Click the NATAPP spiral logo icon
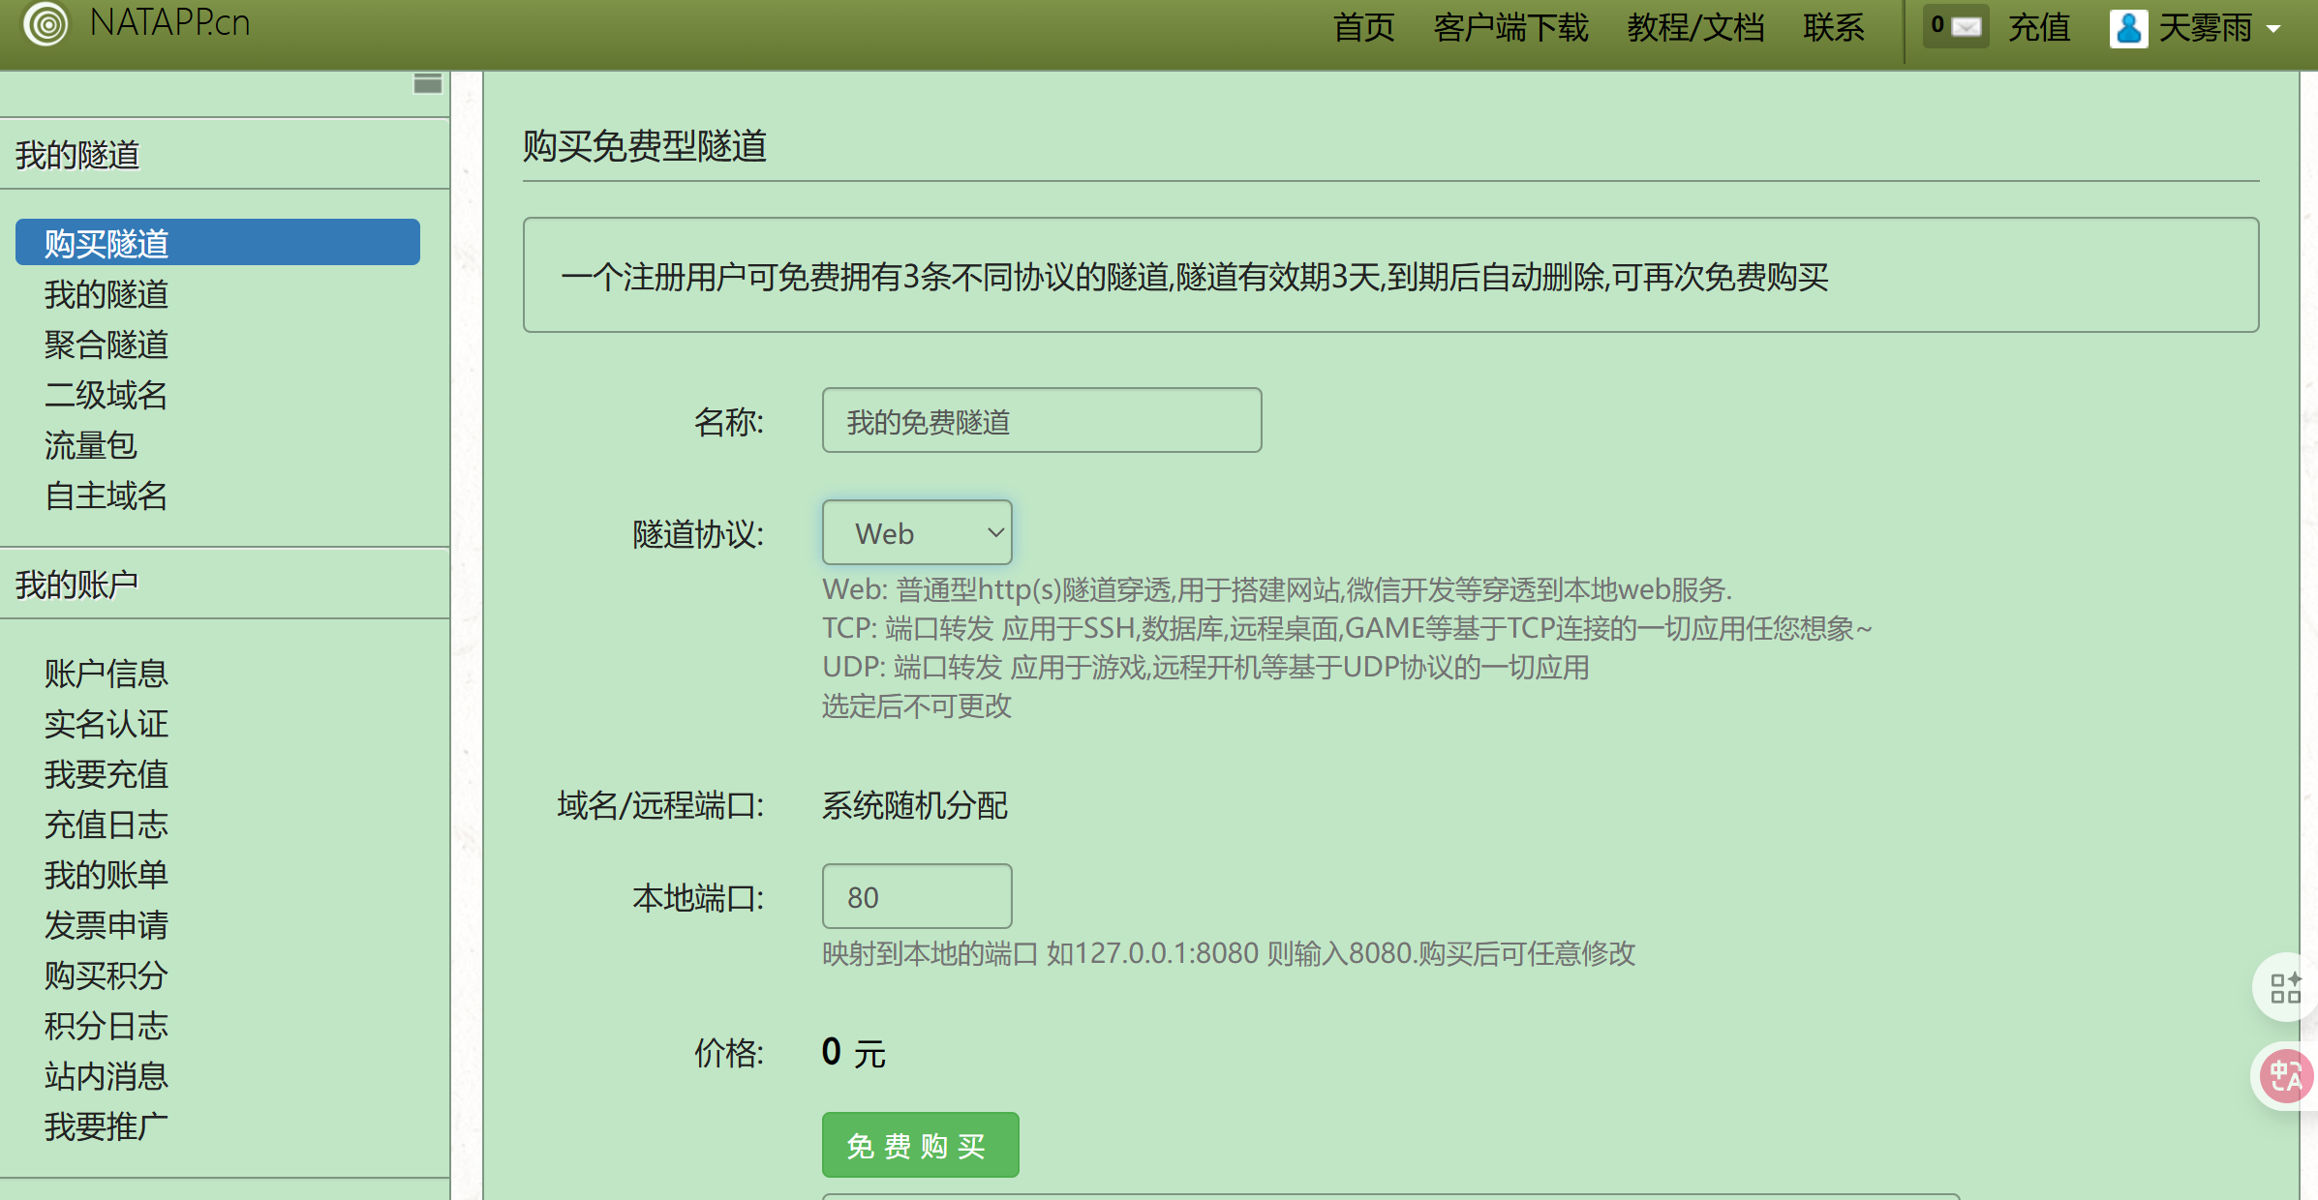This screenshot has height=1200, width=2318. (x=46, y=22)
